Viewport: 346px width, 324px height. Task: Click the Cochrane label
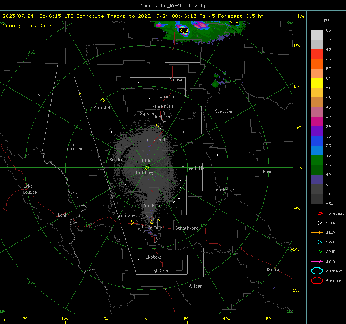click(x=126, y=215)
